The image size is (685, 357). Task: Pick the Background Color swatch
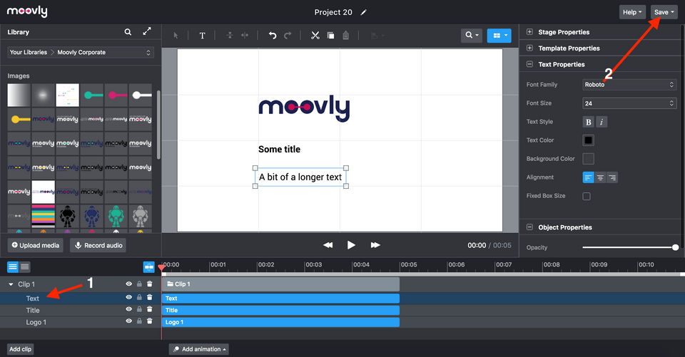coord(589,159)
